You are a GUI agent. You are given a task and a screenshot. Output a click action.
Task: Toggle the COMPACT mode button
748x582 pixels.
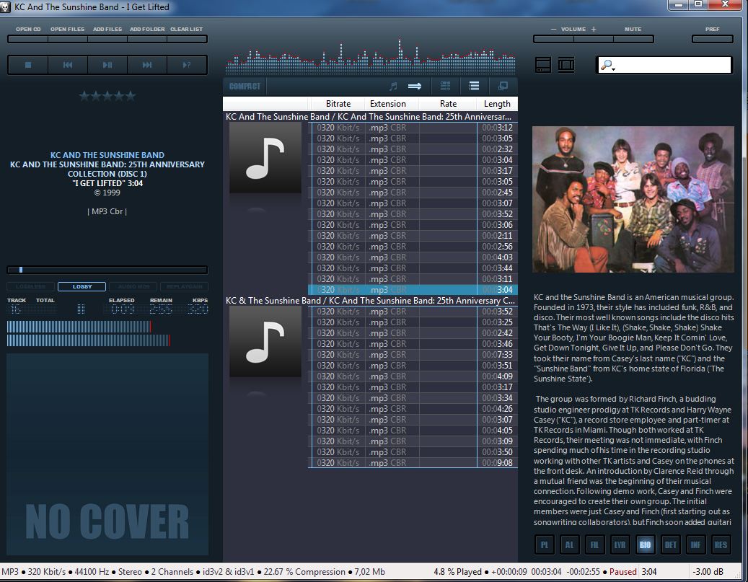pyautogui.click(x=245, y=87)
